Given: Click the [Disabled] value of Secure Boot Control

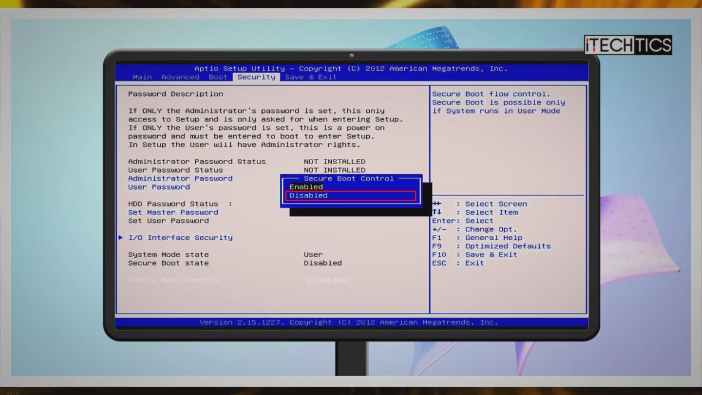Looking at the screenshot, I should tap(327, 280).
